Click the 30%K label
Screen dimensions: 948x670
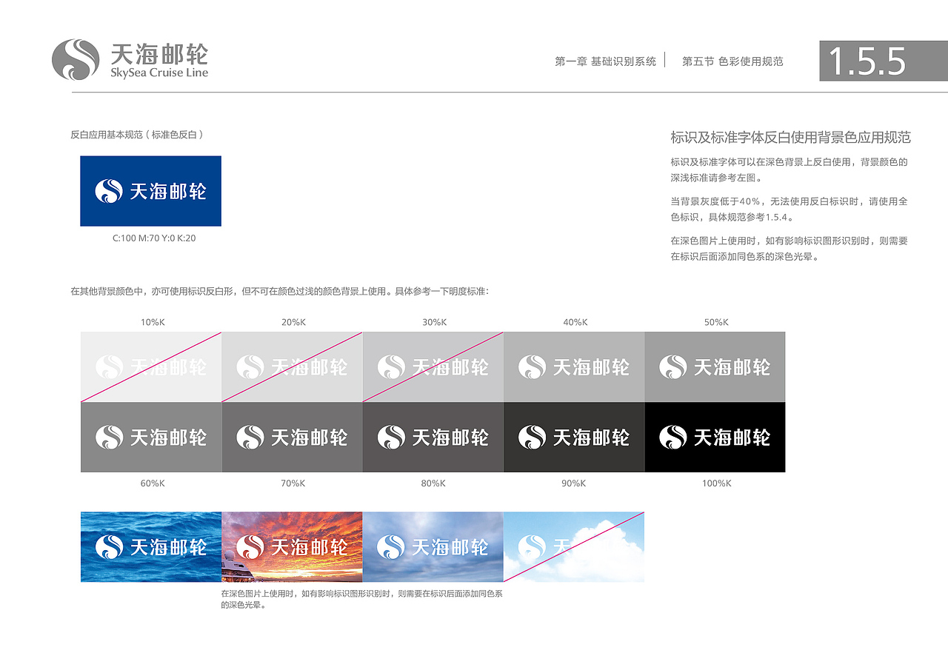pyautogui.click(x=434, y=322)
